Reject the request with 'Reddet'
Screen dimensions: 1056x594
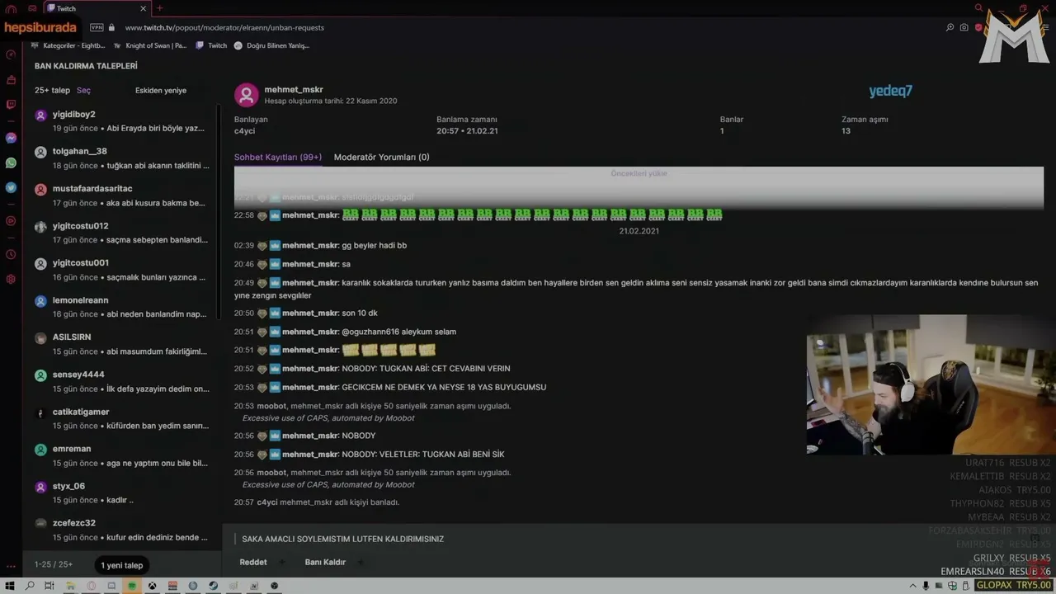coord(253,562)
